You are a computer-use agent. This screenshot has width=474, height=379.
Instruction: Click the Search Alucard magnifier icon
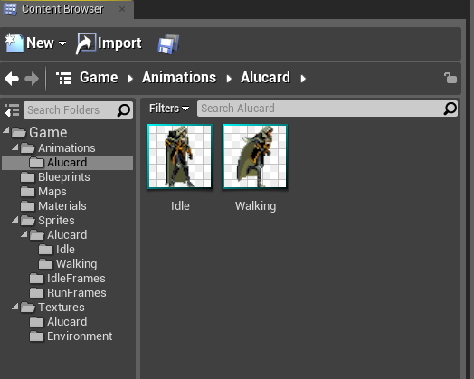point(450,109)
